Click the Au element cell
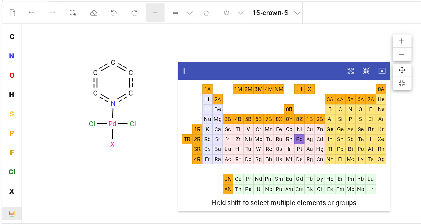Screen dimensions: 421x224 pyautogui.click(x=310, y=149)
